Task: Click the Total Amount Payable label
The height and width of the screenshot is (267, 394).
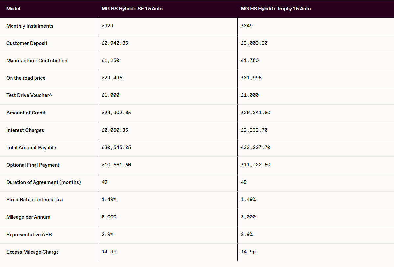Action: [31, 147]
